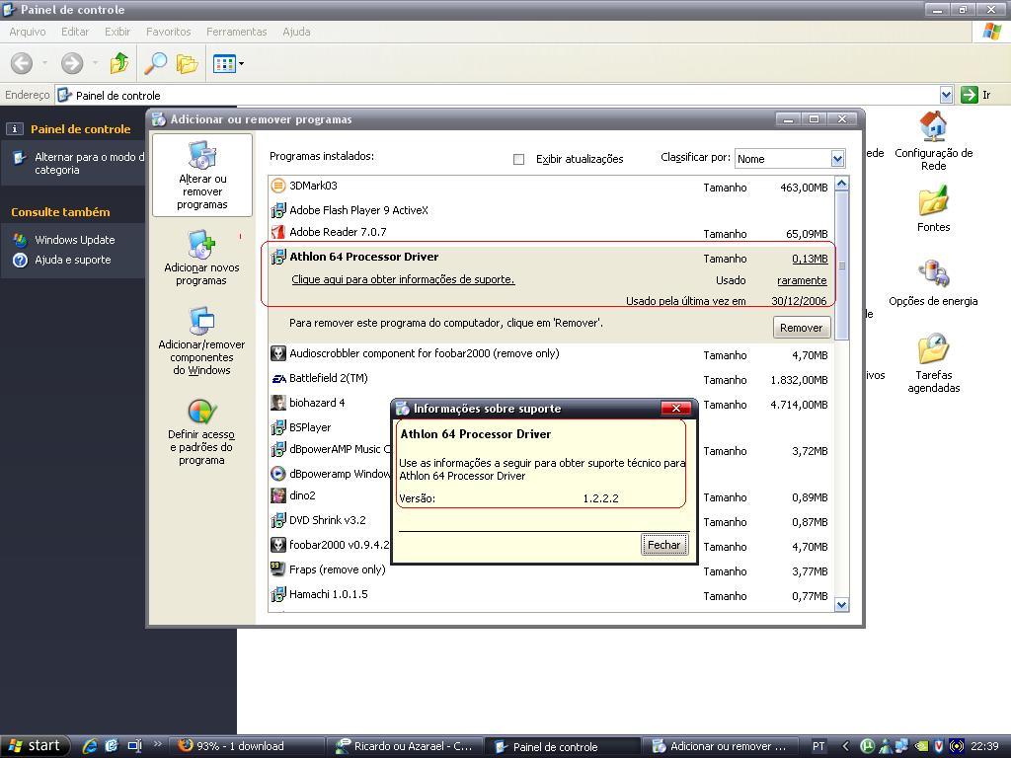The image size is (1011, 758).
Task: Select the DVD Shrink v3.2 icon
Action: click(x=277, y=520)
